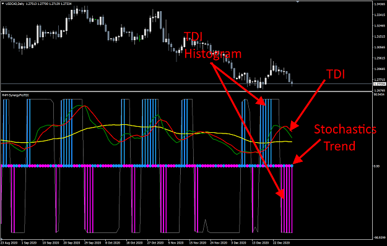Click the 15 Nov 2020 date label
This screenshot has width=387, height=246.
198,243
